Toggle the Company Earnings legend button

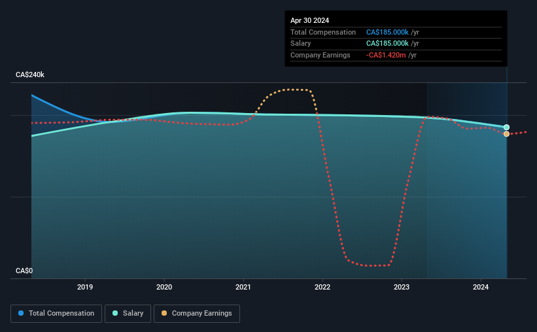coord(197,314)
